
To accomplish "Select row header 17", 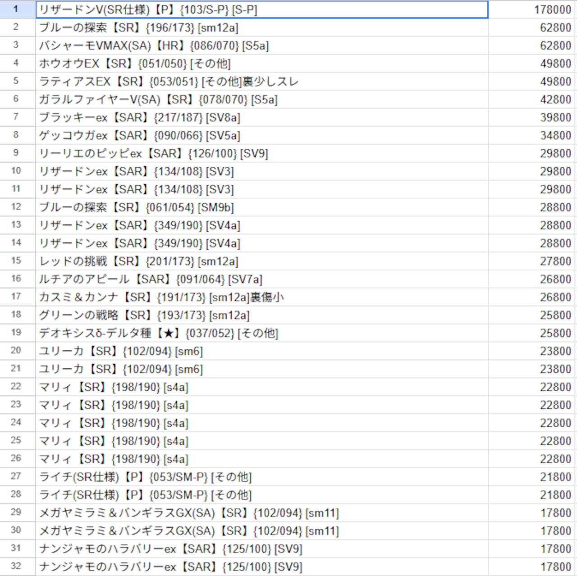I will tap(18, 297).
